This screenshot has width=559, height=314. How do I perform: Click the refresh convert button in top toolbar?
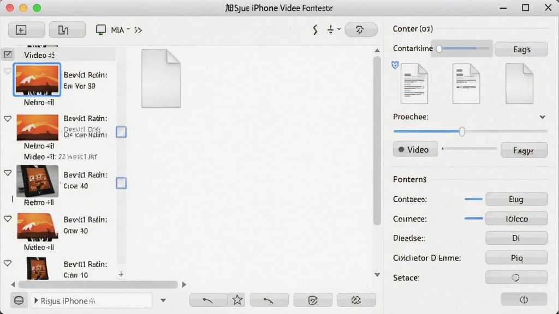[x=361, y=29]
